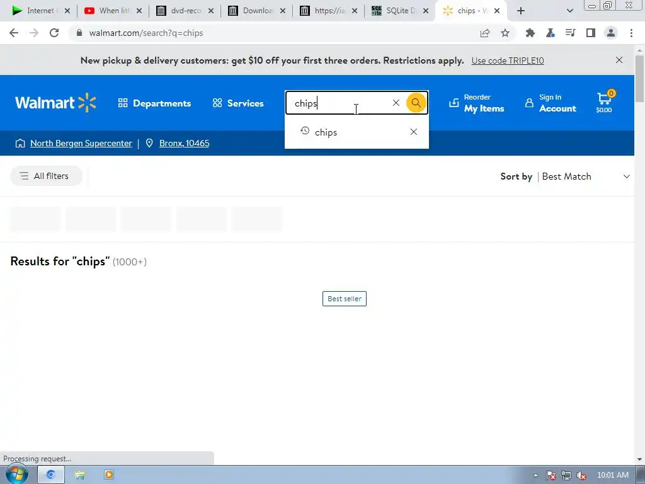Screen dimensions: 645x484
Task: Close the chips Walmart tab
Action: pos(497,11)
